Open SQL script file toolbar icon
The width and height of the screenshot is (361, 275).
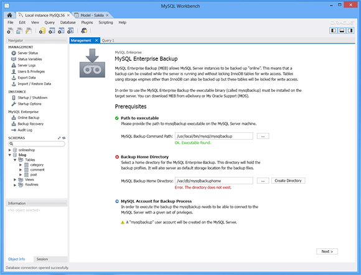click(19, 30)
